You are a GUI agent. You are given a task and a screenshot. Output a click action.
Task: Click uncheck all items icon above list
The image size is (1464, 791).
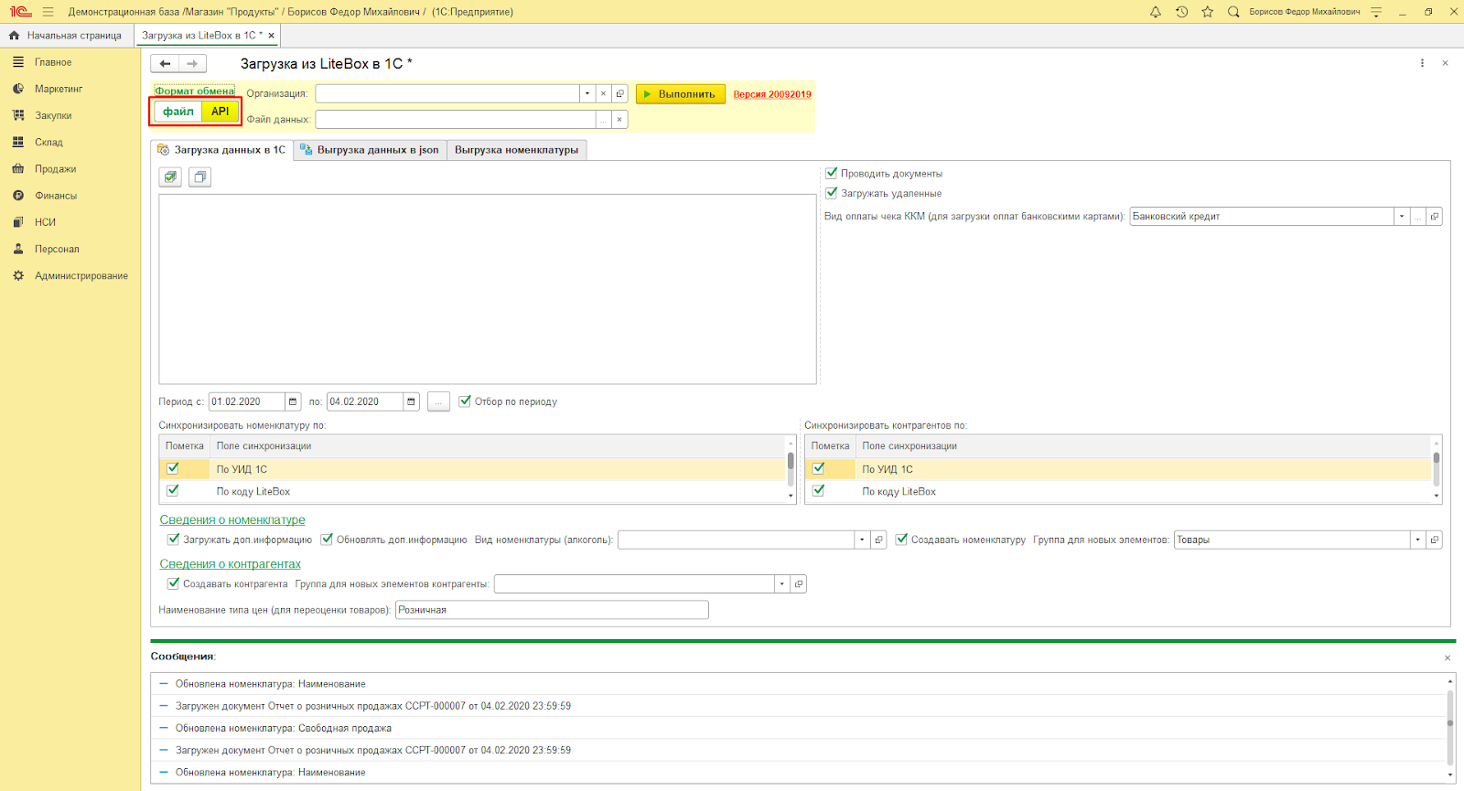tap(200, 177)
